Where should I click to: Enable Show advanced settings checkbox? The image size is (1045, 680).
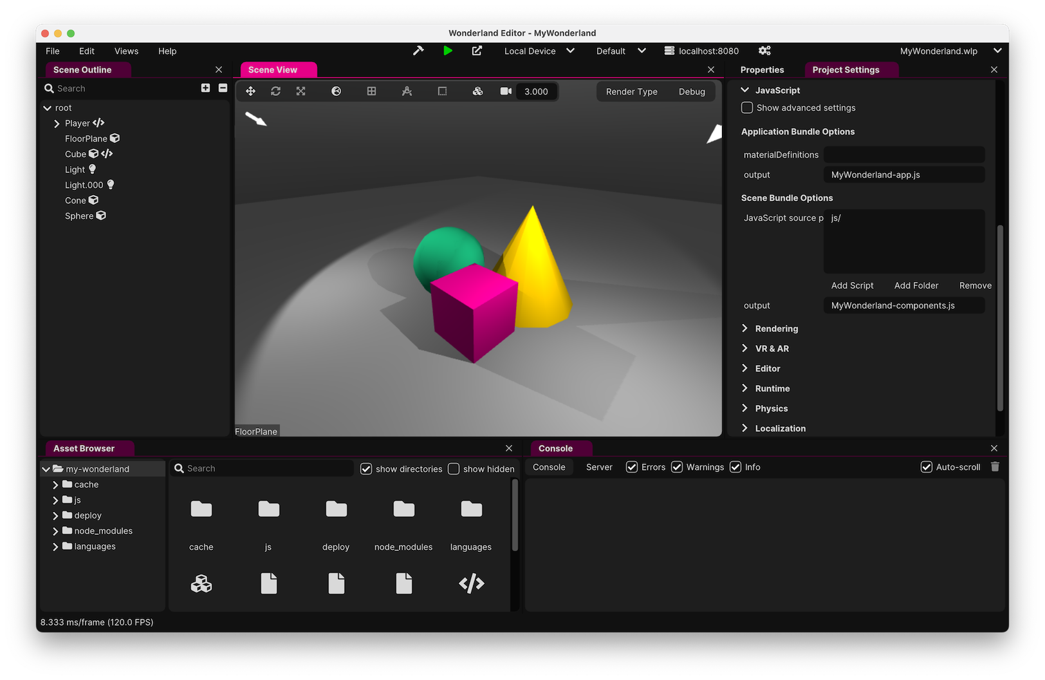[747, 108]
